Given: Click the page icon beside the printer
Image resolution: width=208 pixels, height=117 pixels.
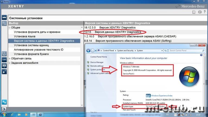Looking at the screenshot, I should tap(194, 12).
